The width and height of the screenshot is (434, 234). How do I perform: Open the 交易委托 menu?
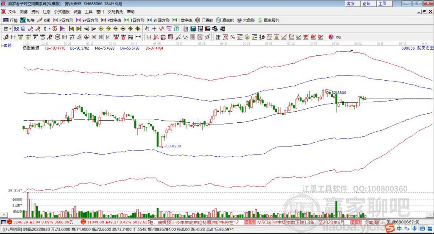point(115,11)
